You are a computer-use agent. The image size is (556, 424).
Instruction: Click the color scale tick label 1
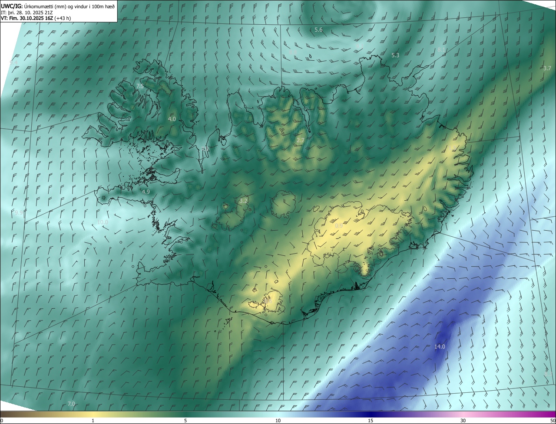point(93,421)
